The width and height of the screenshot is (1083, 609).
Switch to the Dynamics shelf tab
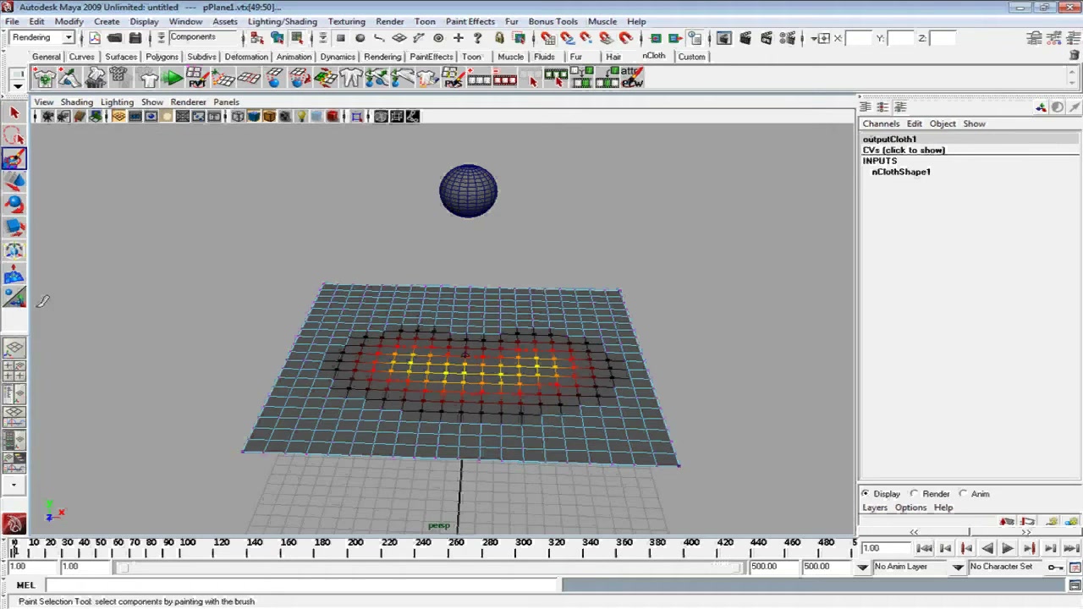pos(338,57)
